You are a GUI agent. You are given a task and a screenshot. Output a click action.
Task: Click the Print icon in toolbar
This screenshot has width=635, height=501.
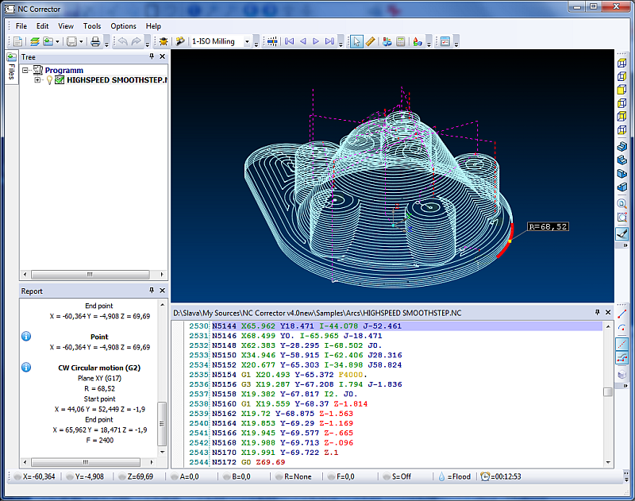point(95,41)
